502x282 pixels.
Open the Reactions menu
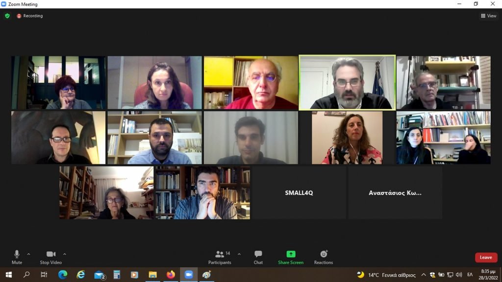(x=324, y=258)
